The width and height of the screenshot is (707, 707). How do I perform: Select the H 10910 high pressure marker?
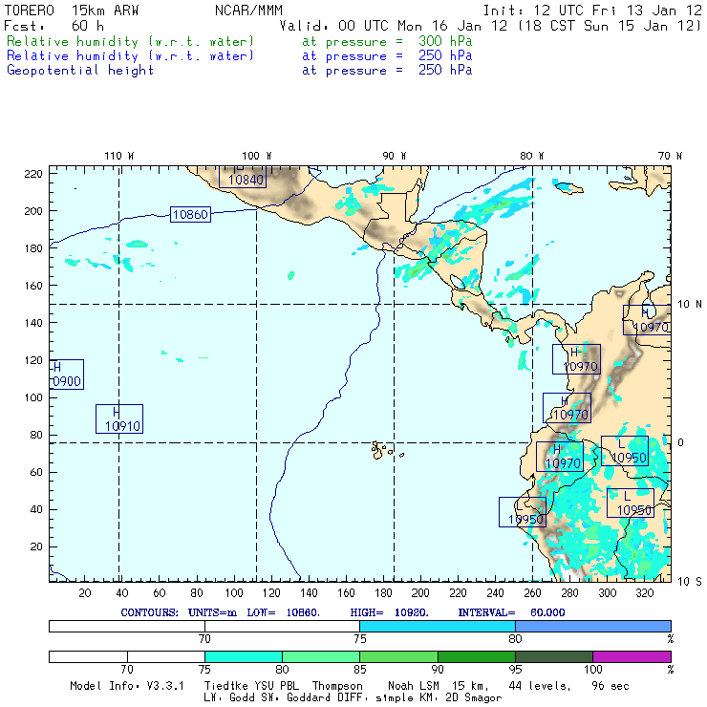point(118,419)
